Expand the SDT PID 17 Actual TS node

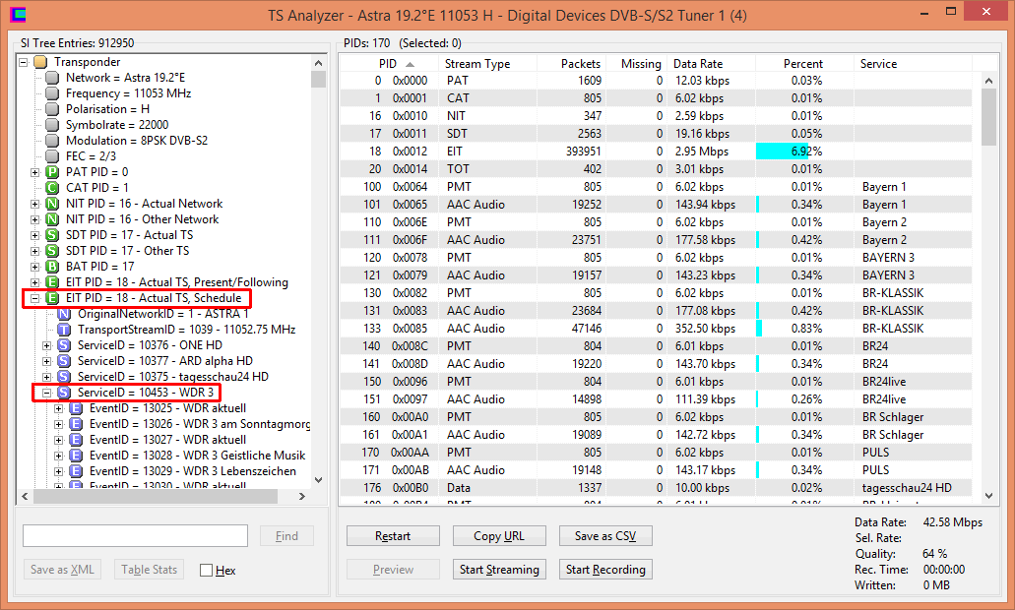click(x=35, y=235)
